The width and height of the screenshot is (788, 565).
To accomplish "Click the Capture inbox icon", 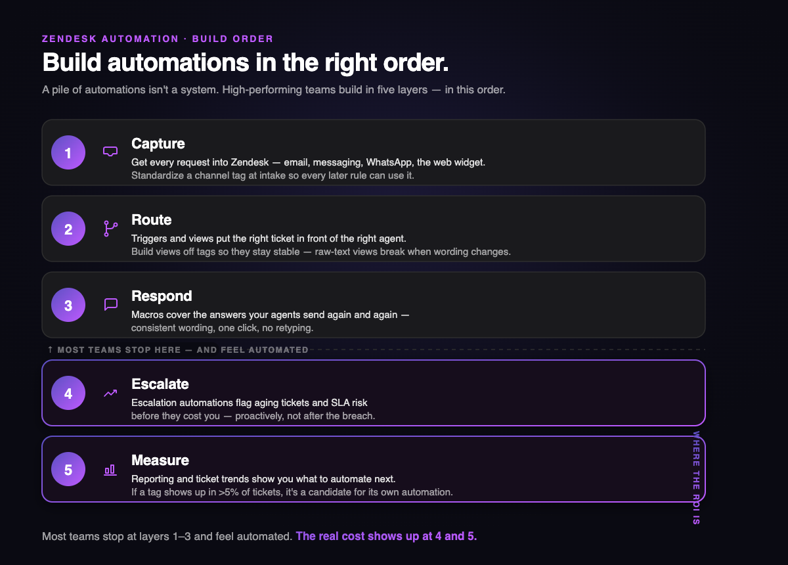I will pos(110,152).
